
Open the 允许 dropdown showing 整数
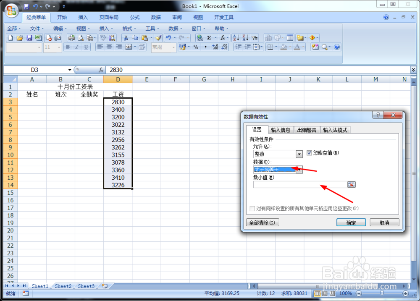299,154
